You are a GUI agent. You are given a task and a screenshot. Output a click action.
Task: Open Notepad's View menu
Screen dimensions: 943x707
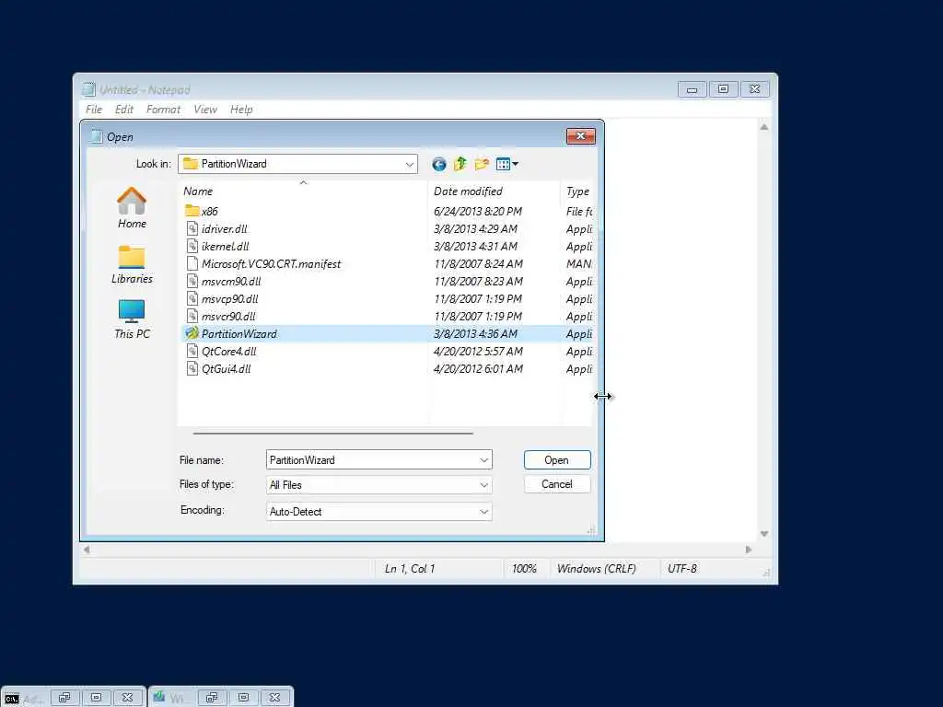point(205,110)
